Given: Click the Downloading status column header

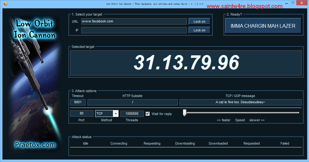Looking at the screenshot, I should click(x=185, y=143).
